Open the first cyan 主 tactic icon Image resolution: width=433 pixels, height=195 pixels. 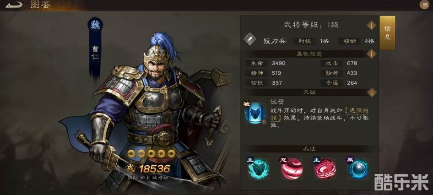click(x=258, y=168)
